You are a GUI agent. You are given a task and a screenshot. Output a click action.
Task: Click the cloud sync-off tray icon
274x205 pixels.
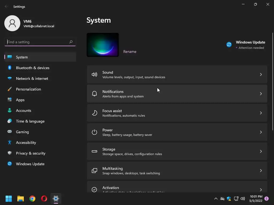click(x=222, y=199)
